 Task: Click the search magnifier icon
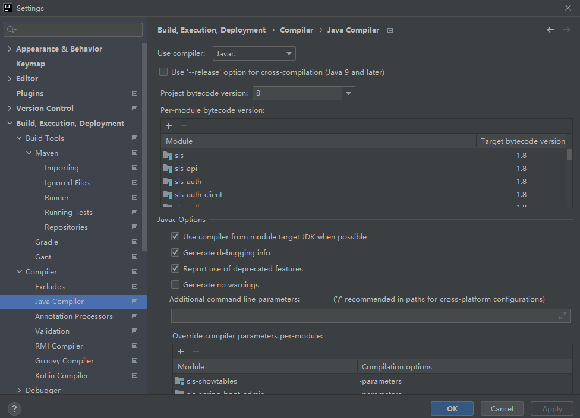click(x=11, y=30)
